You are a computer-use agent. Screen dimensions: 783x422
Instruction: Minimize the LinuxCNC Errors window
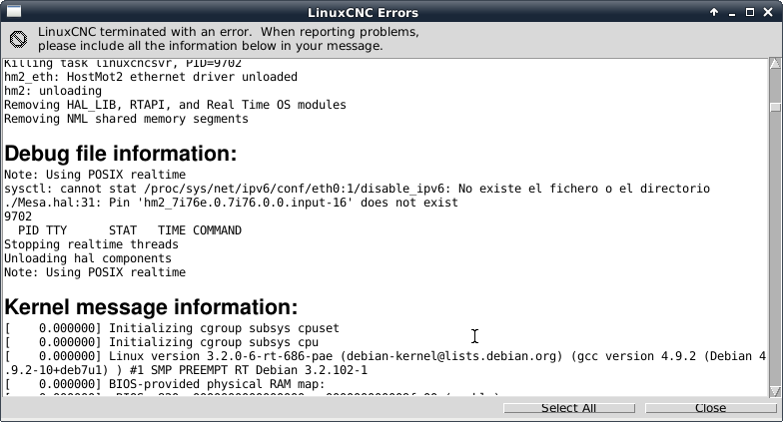(x=732, y=12)
